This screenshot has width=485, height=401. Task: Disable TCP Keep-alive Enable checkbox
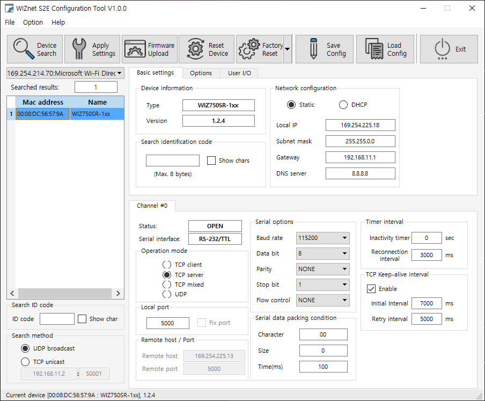tap(371, 289)
